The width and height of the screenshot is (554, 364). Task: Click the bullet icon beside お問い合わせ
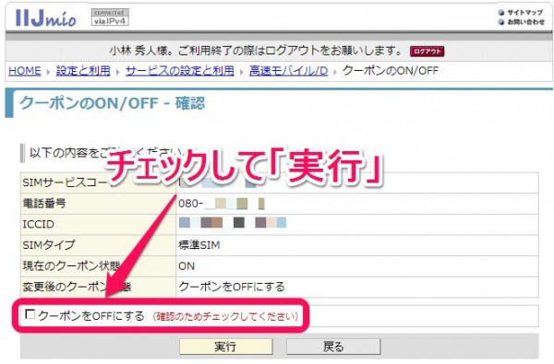(501, 22)
